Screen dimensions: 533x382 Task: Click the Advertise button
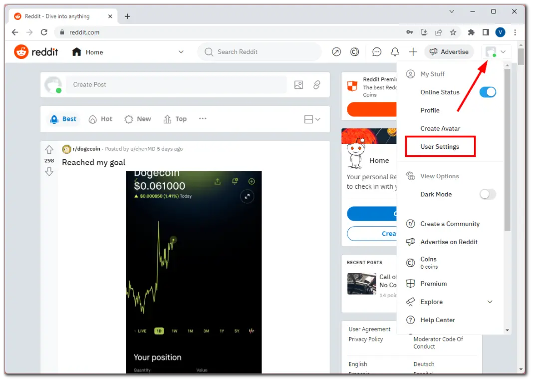point(449,51)
